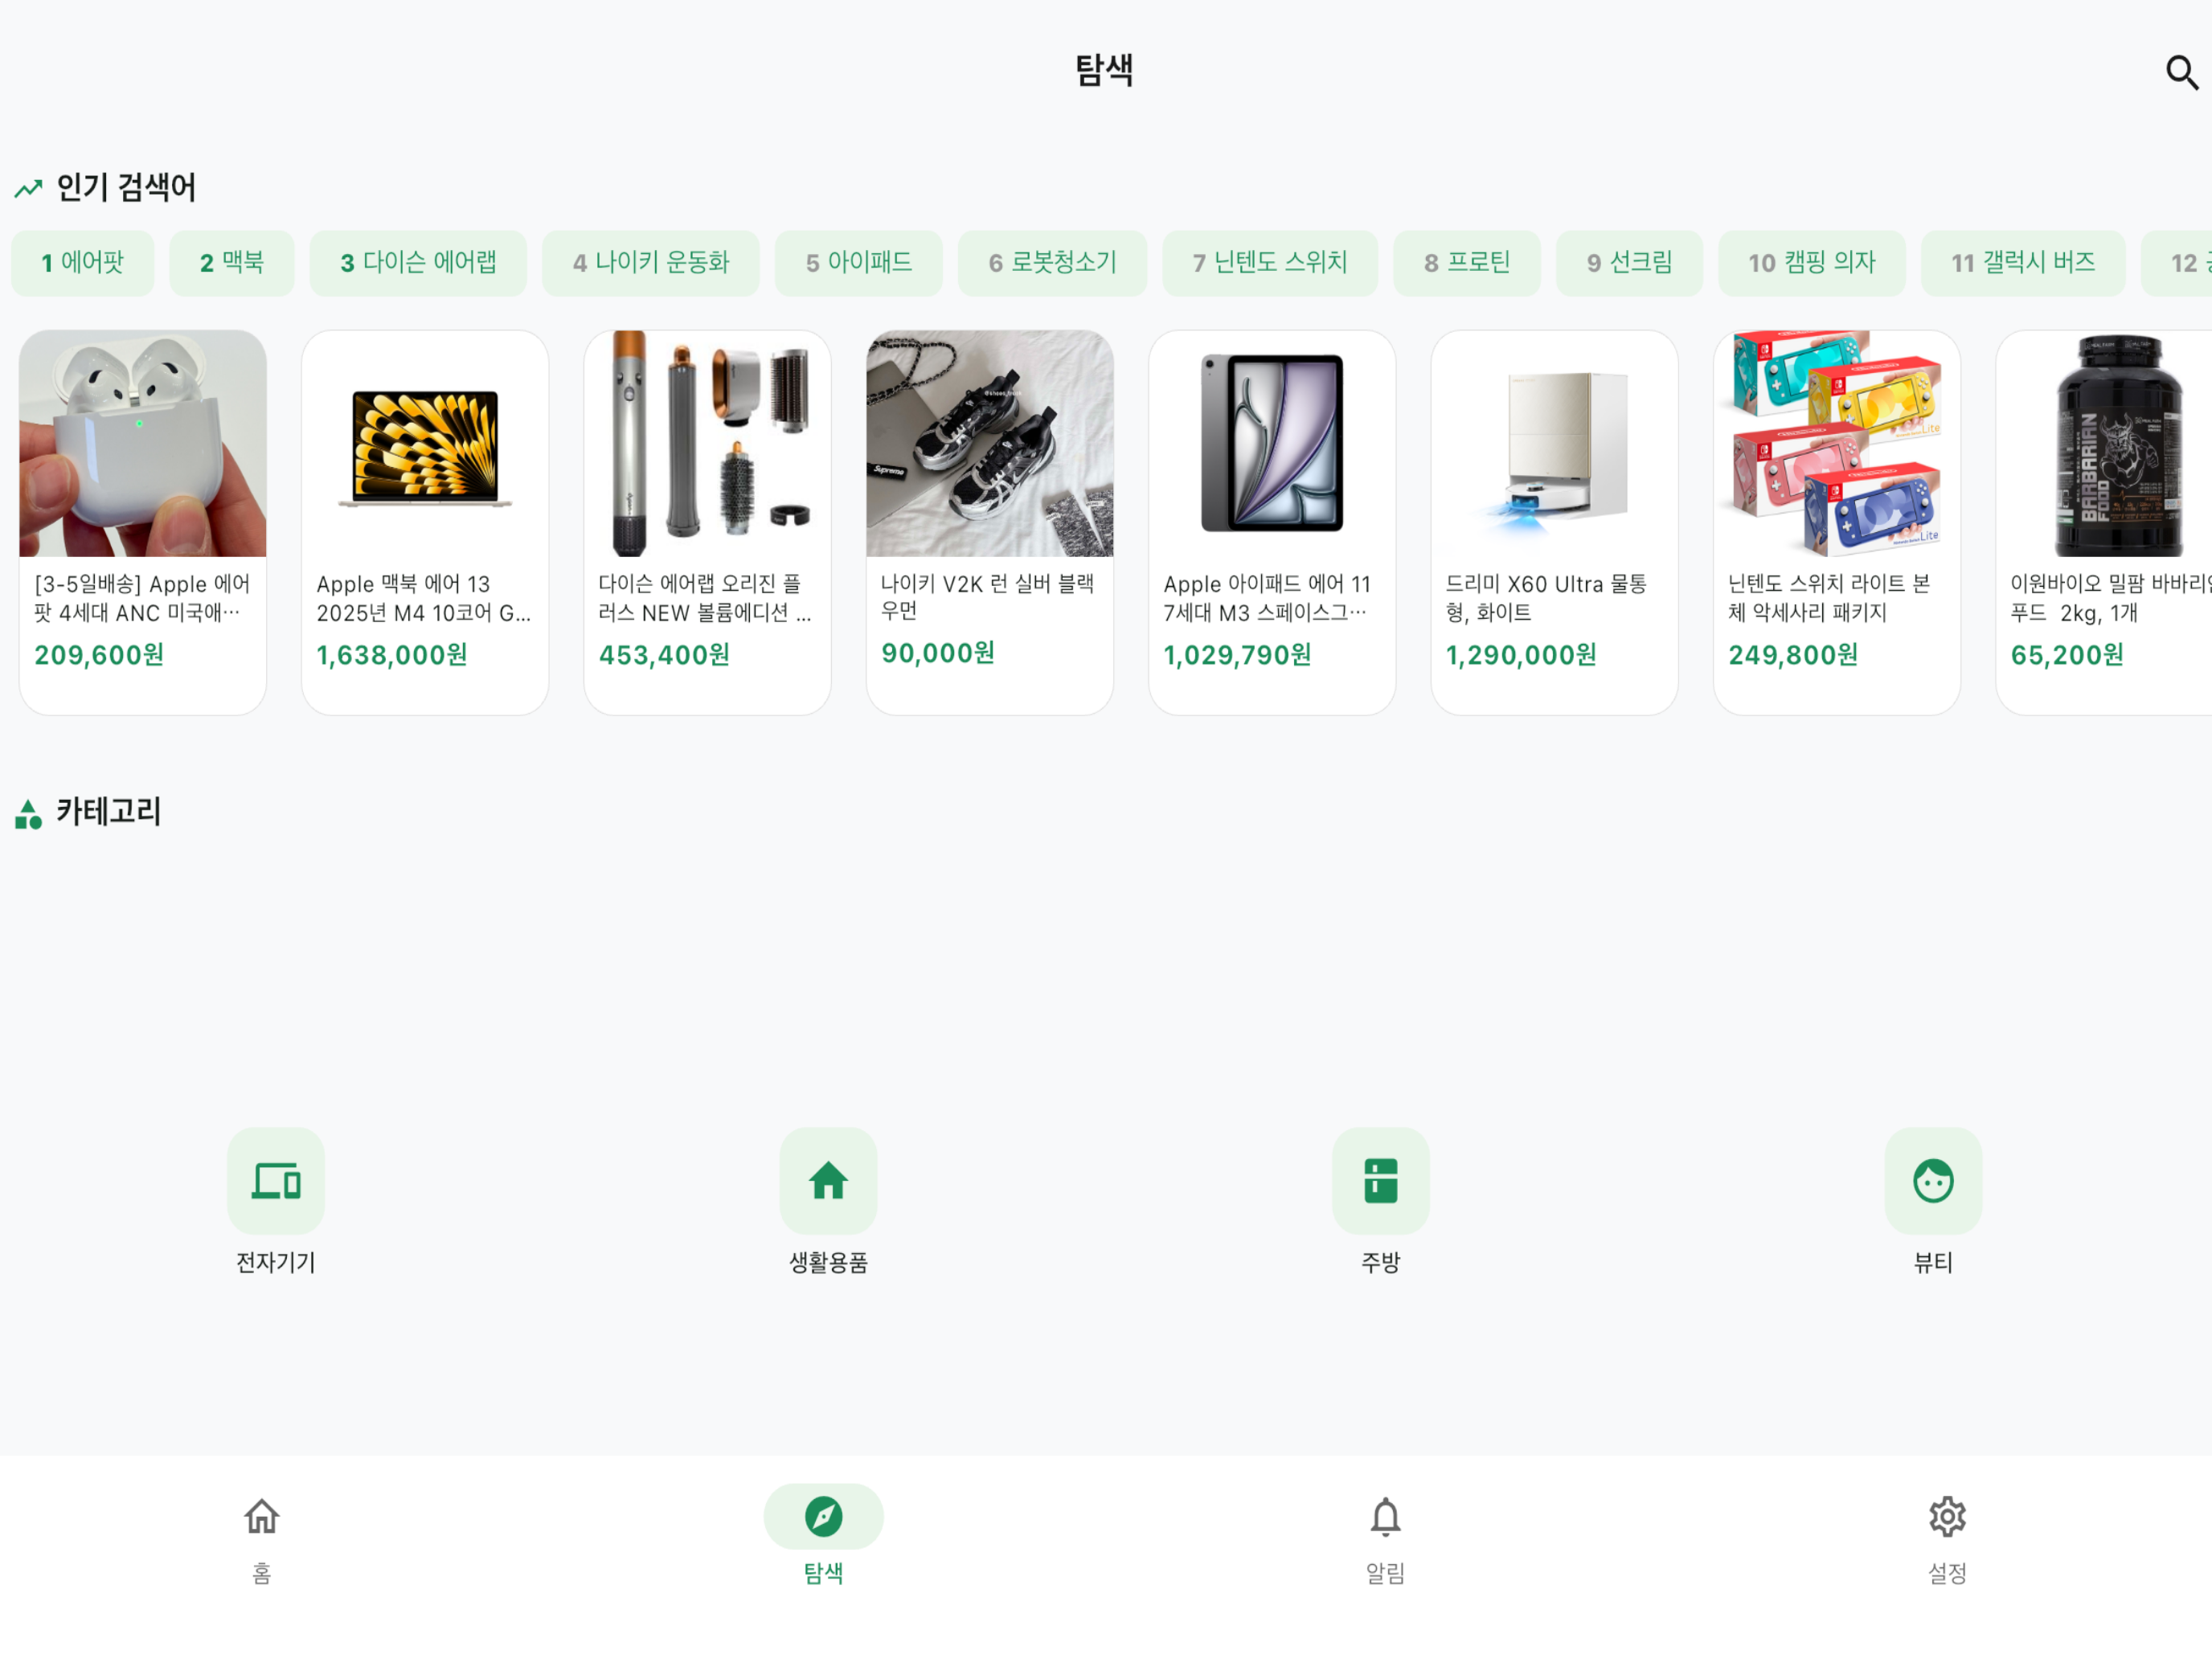
Task: Click the '다이슨 에어랩 오리진 플러스' title
Action: (x=705, y=598)
